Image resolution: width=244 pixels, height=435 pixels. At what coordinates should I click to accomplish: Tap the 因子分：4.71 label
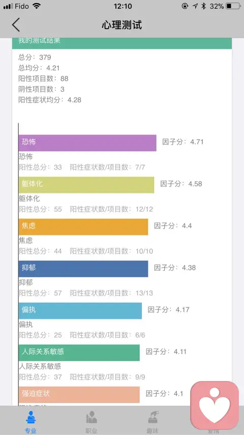(x=183, y=142)
